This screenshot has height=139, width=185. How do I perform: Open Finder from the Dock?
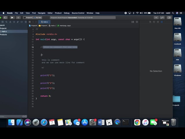tap(11, 122)
